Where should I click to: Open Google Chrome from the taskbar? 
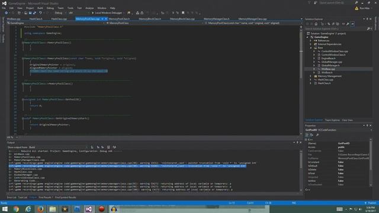(16, 209)
